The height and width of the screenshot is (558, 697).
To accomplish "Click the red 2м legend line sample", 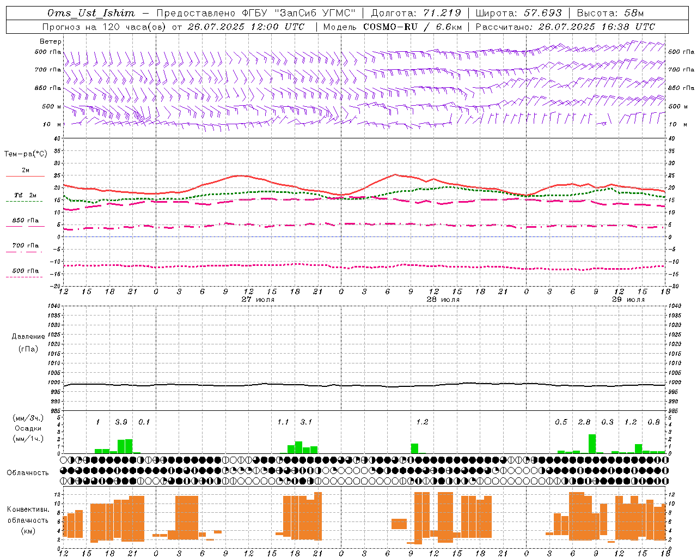I will coord(25,177).
